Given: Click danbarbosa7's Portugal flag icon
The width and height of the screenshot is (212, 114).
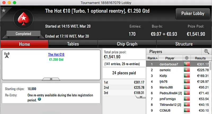Looking at the screenshot, I should pyautogui.click(x=187, y=64).
